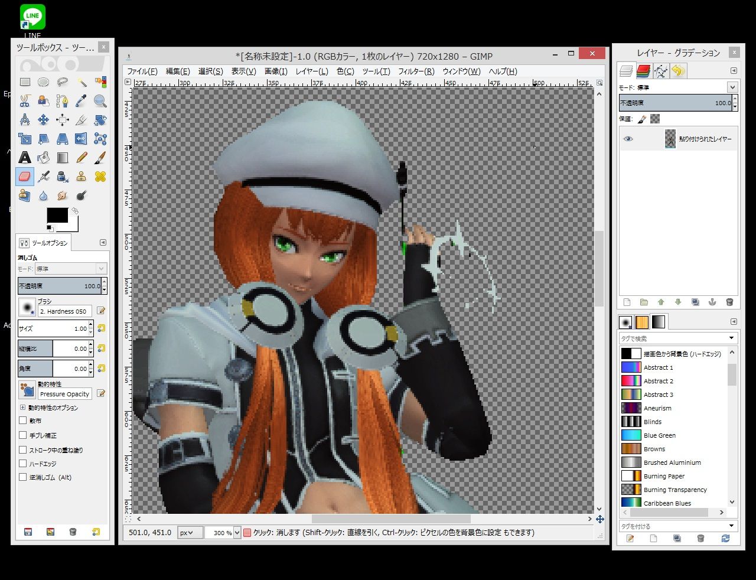Select the Flip tool

[x=82, y=139]
